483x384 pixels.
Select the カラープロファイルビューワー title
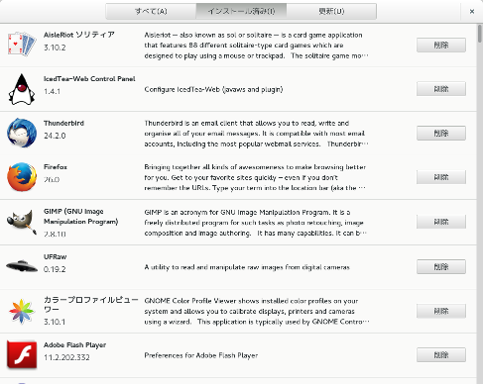coord(91,305)
